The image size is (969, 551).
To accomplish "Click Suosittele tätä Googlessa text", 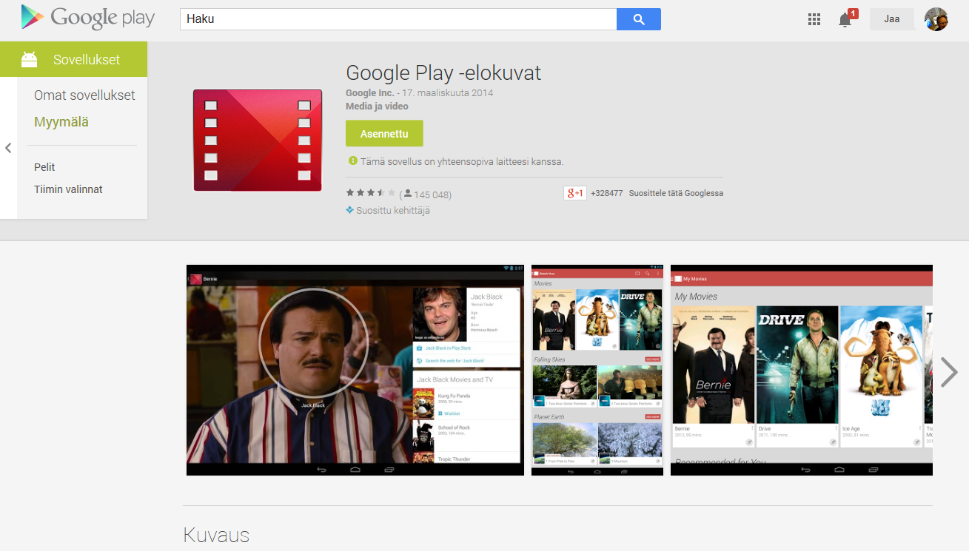I will pyautogui.click(x=676, y=193).
